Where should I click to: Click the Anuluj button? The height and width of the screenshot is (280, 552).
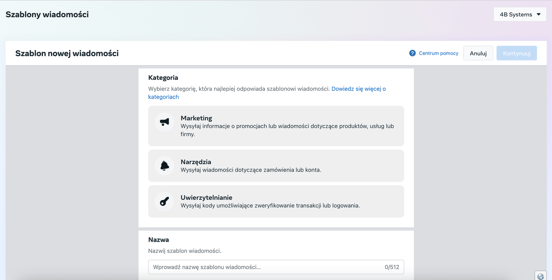478,53
